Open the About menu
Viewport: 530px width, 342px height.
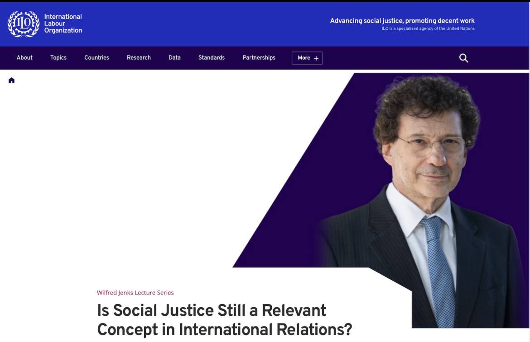click(24, 58)
